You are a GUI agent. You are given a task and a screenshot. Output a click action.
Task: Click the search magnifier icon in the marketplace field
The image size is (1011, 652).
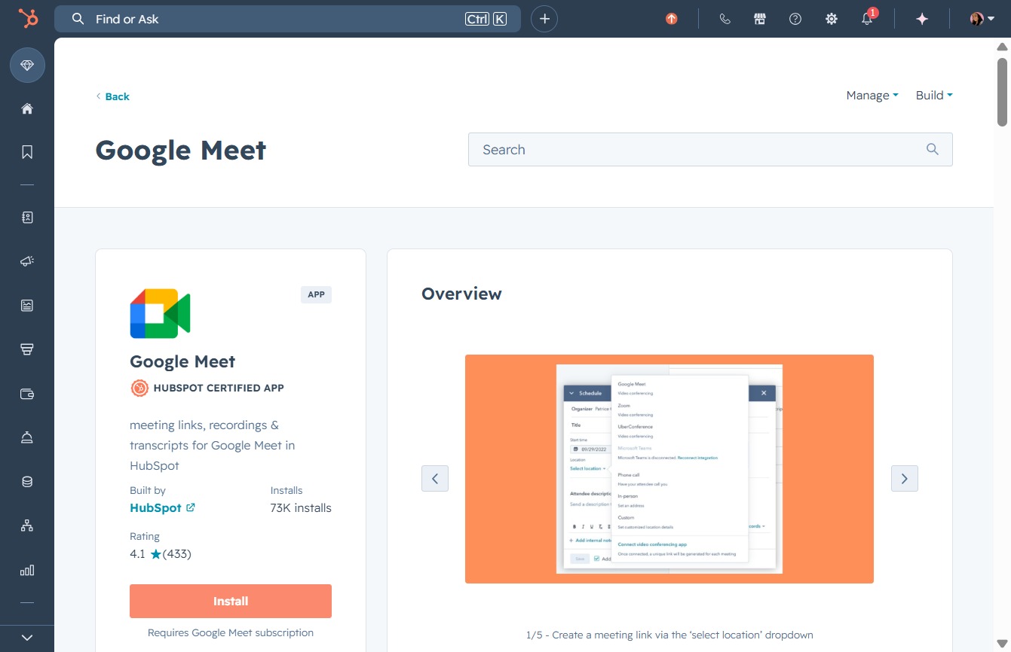point(933,149)
